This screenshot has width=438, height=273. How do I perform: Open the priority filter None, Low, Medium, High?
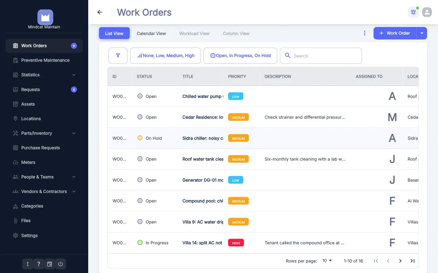(165, 56)
